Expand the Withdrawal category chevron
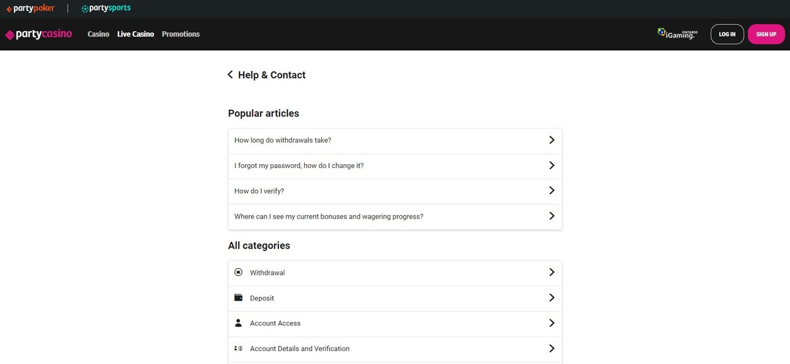This screenshot has height=364, width=790. (551, 272)
